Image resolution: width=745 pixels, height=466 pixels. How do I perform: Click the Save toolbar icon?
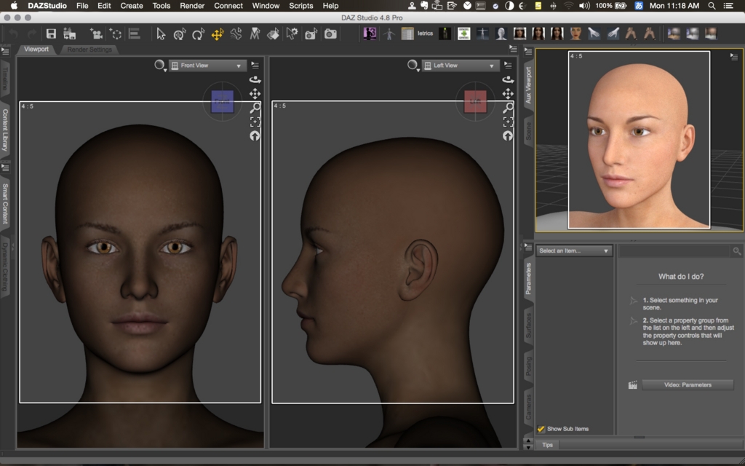pyautogui.click(x=51, y=33)
